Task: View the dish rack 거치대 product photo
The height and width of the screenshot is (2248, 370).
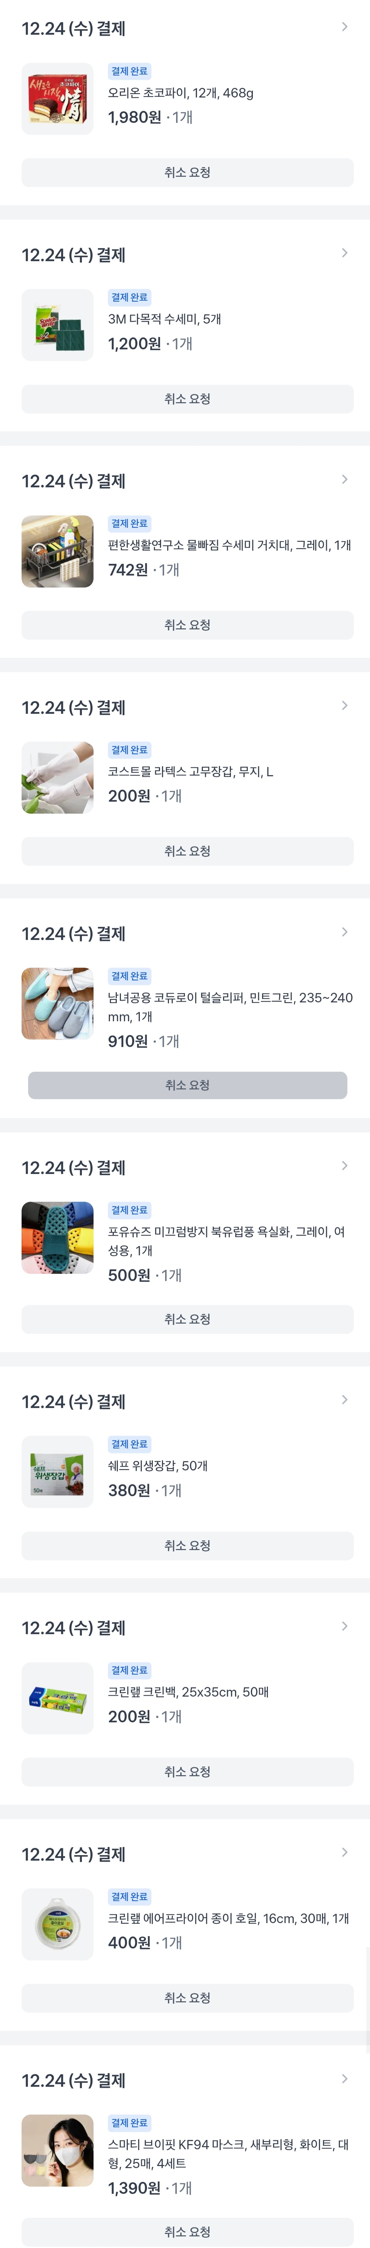Action: [58, 551]
